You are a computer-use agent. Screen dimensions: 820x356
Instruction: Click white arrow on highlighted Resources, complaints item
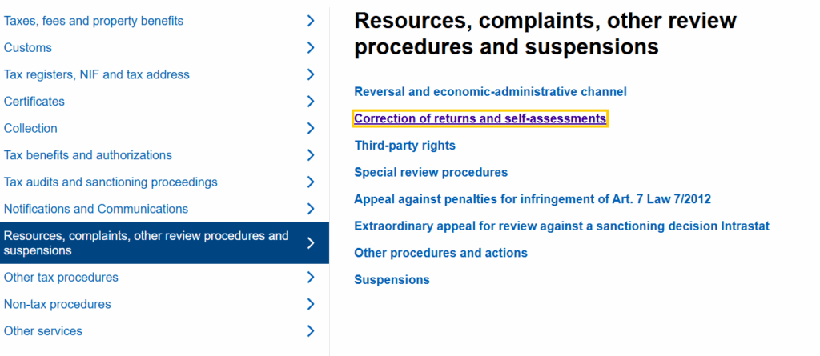tap(311, 243)
